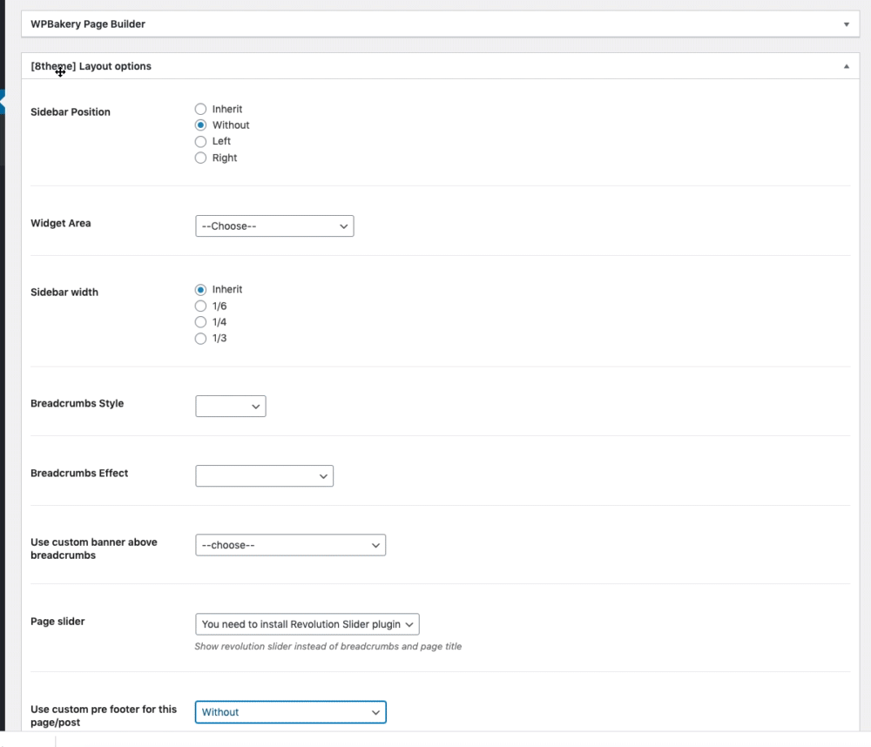Expand the WPBakery Page Builder panel
The width and height of the screenshot is (871, 747).
[x=846, y=24]
